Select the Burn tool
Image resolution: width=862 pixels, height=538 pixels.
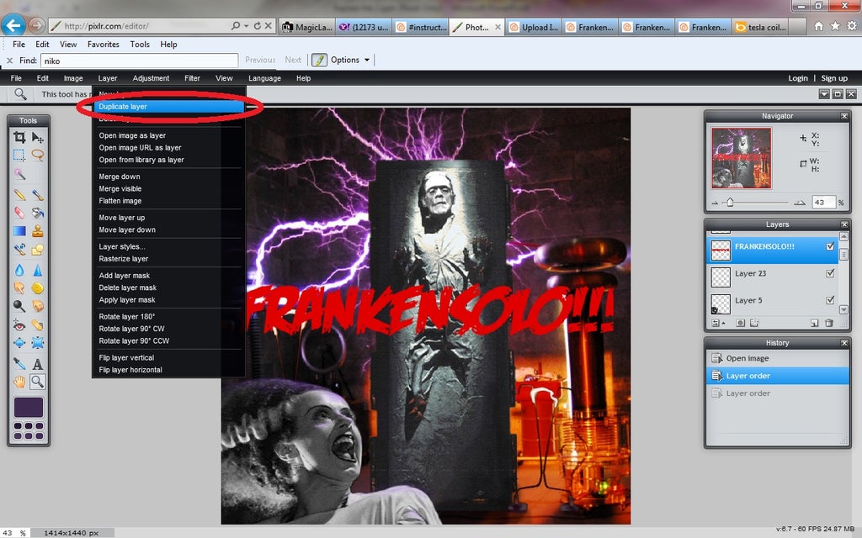(37, 306)
